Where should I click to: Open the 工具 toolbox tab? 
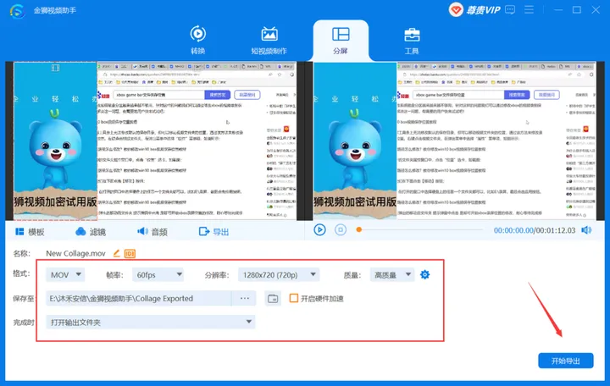click(x=412, y=40)
